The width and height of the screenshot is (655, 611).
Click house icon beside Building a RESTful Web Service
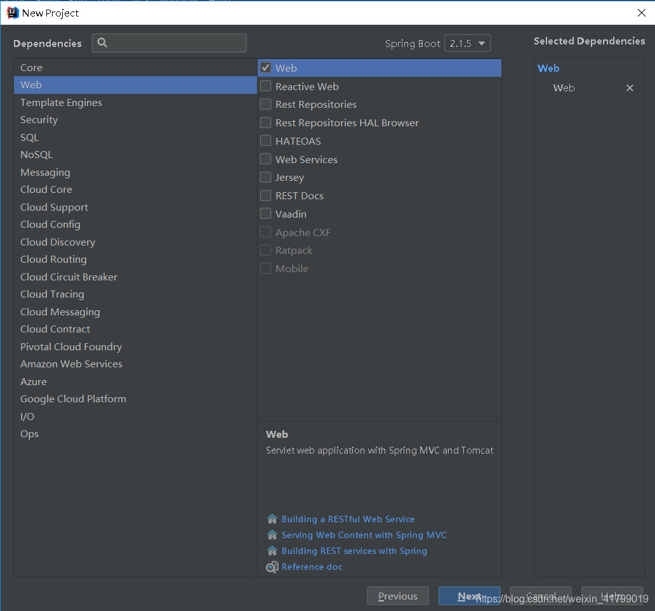pos(272,519)
